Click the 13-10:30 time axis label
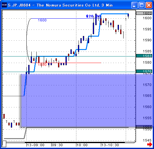This screenshot has height=149, width=154. pyautogui.click(x=110, y=145)
